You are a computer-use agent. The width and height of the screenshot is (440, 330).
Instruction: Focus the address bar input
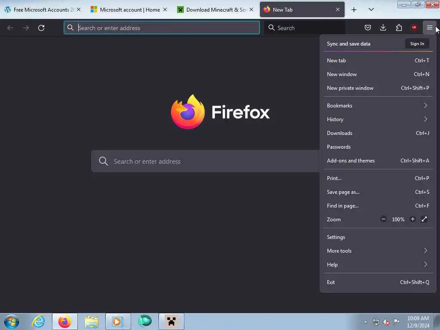coord(162,28)
